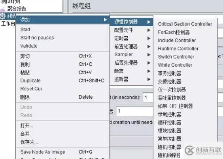Click the loop count field below

[135, 111]
